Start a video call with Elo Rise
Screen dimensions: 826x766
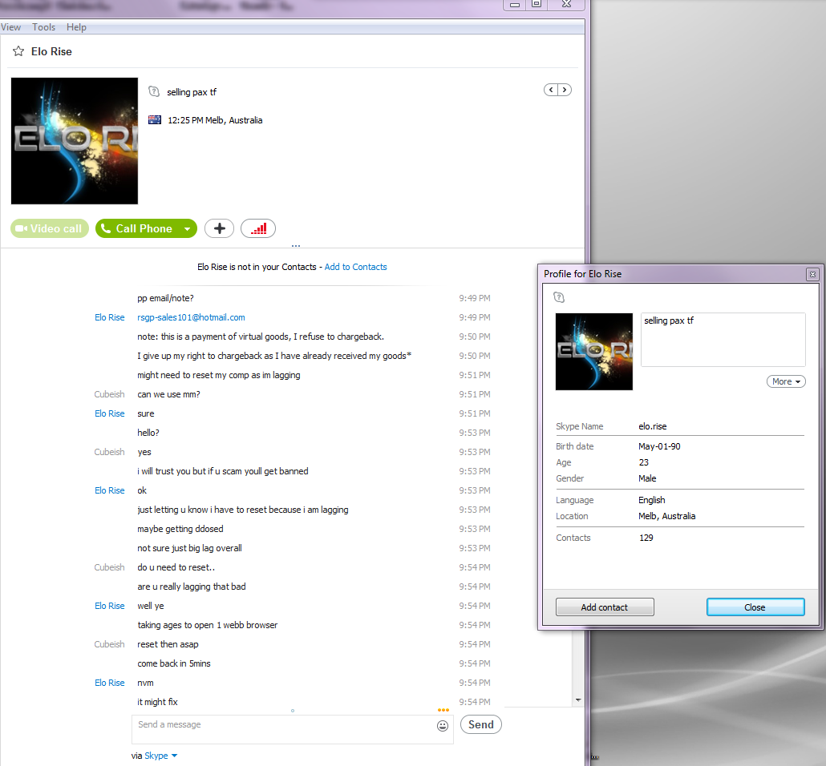point(50,228)
